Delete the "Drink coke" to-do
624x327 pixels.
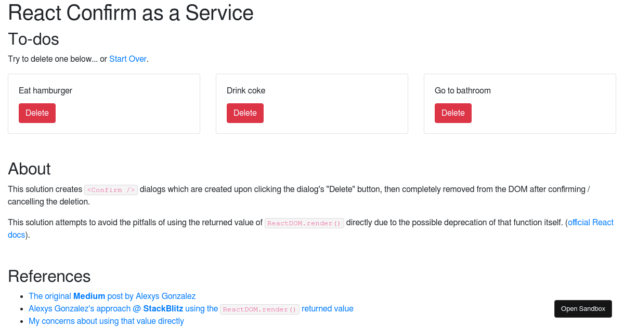[x=245, y=113]
